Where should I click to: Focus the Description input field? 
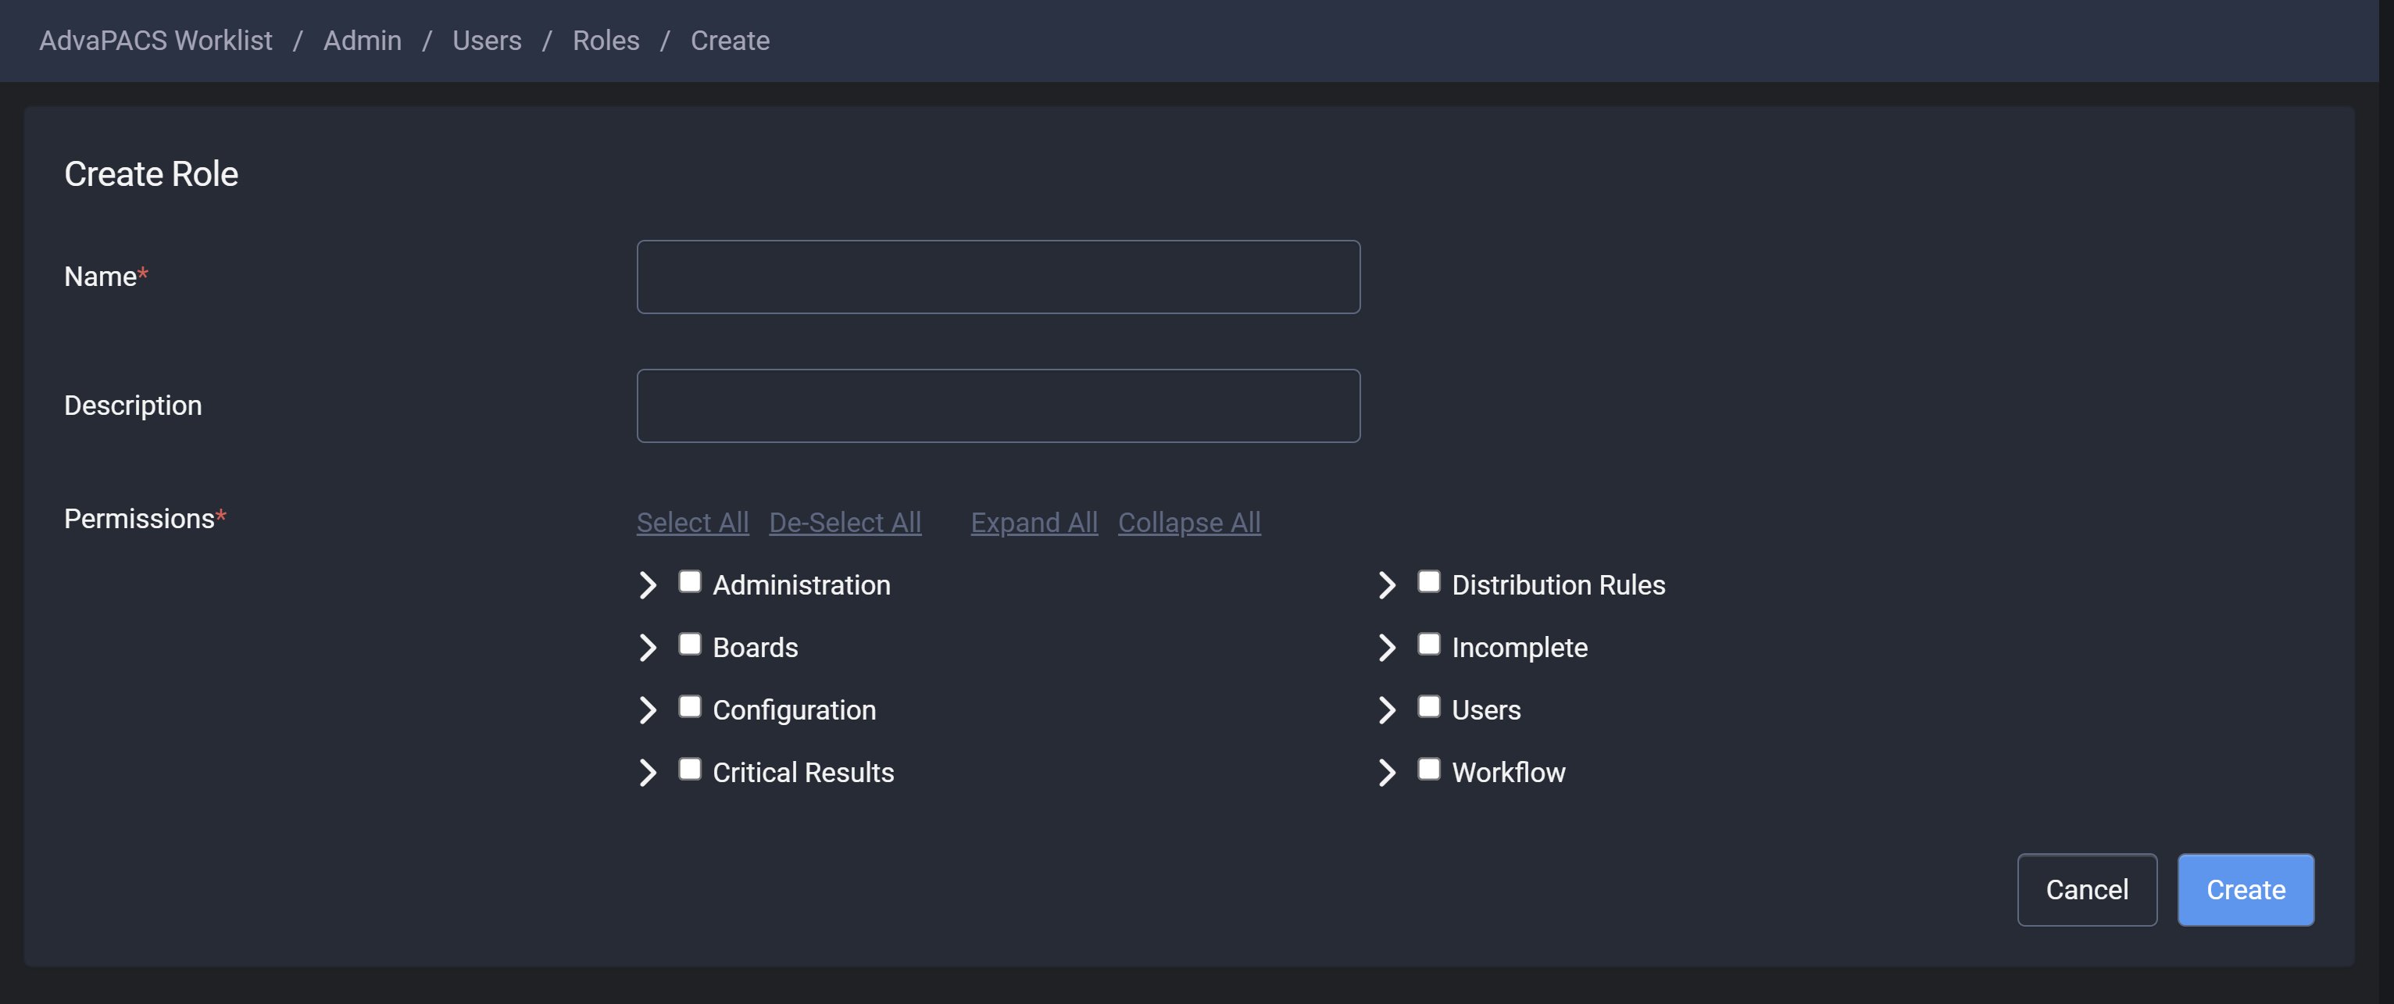coord(998,406)
